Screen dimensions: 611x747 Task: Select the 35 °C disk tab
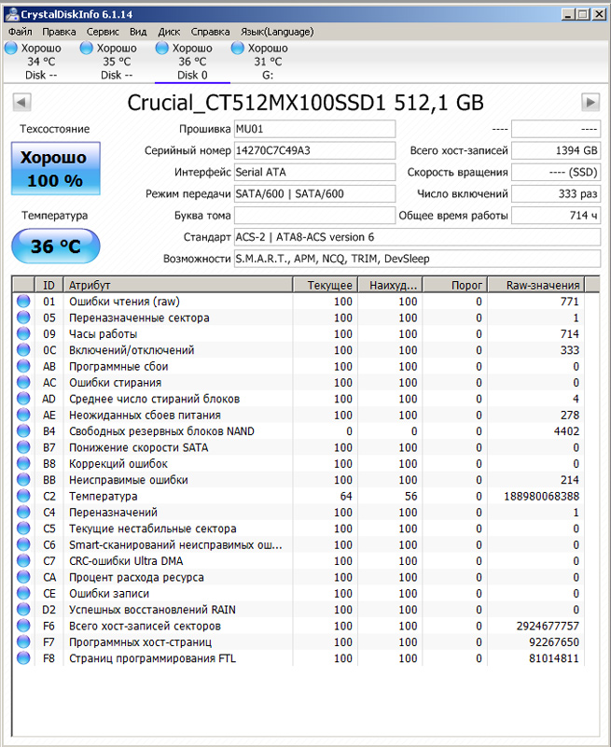117,62
